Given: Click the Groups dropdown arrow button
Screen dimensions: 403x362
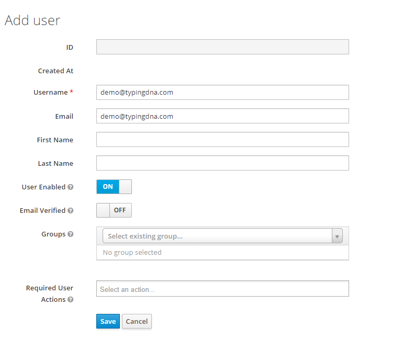Looking at the screenshot, I should click(x=337, y=236).
